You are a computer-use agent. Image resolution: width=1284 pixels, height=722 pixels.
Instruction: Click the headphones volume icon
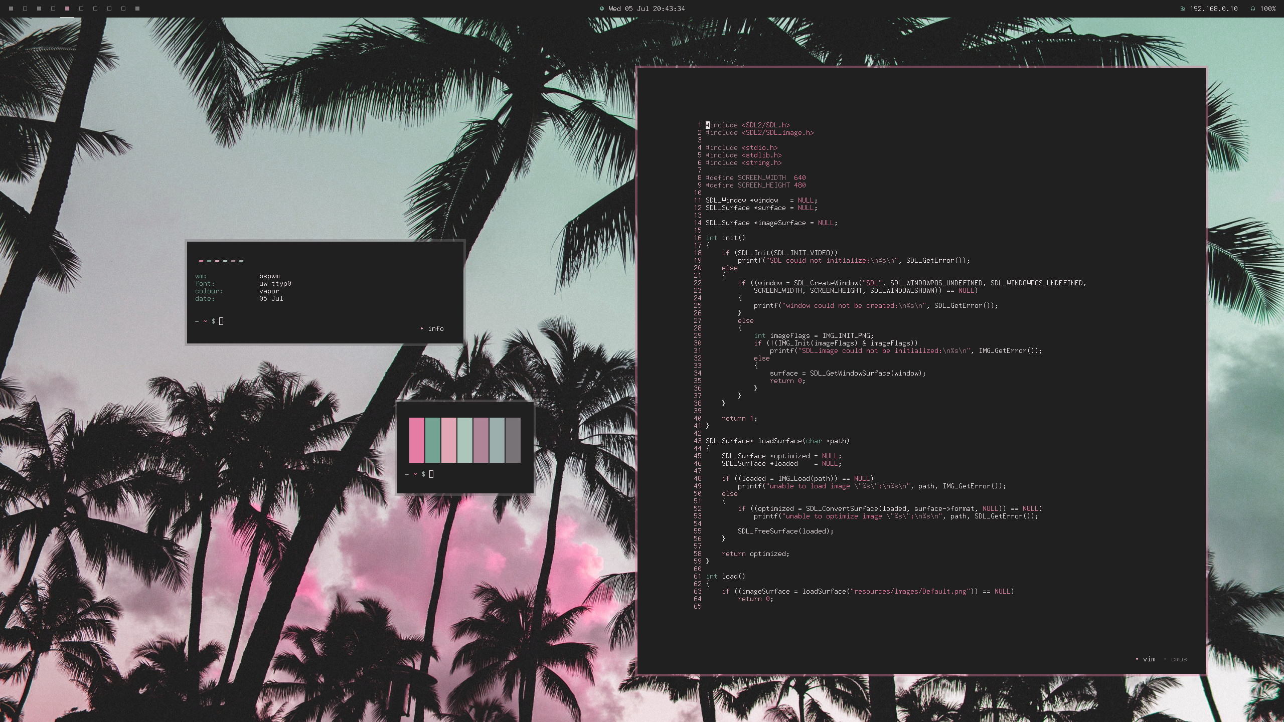coord(1252,9)
